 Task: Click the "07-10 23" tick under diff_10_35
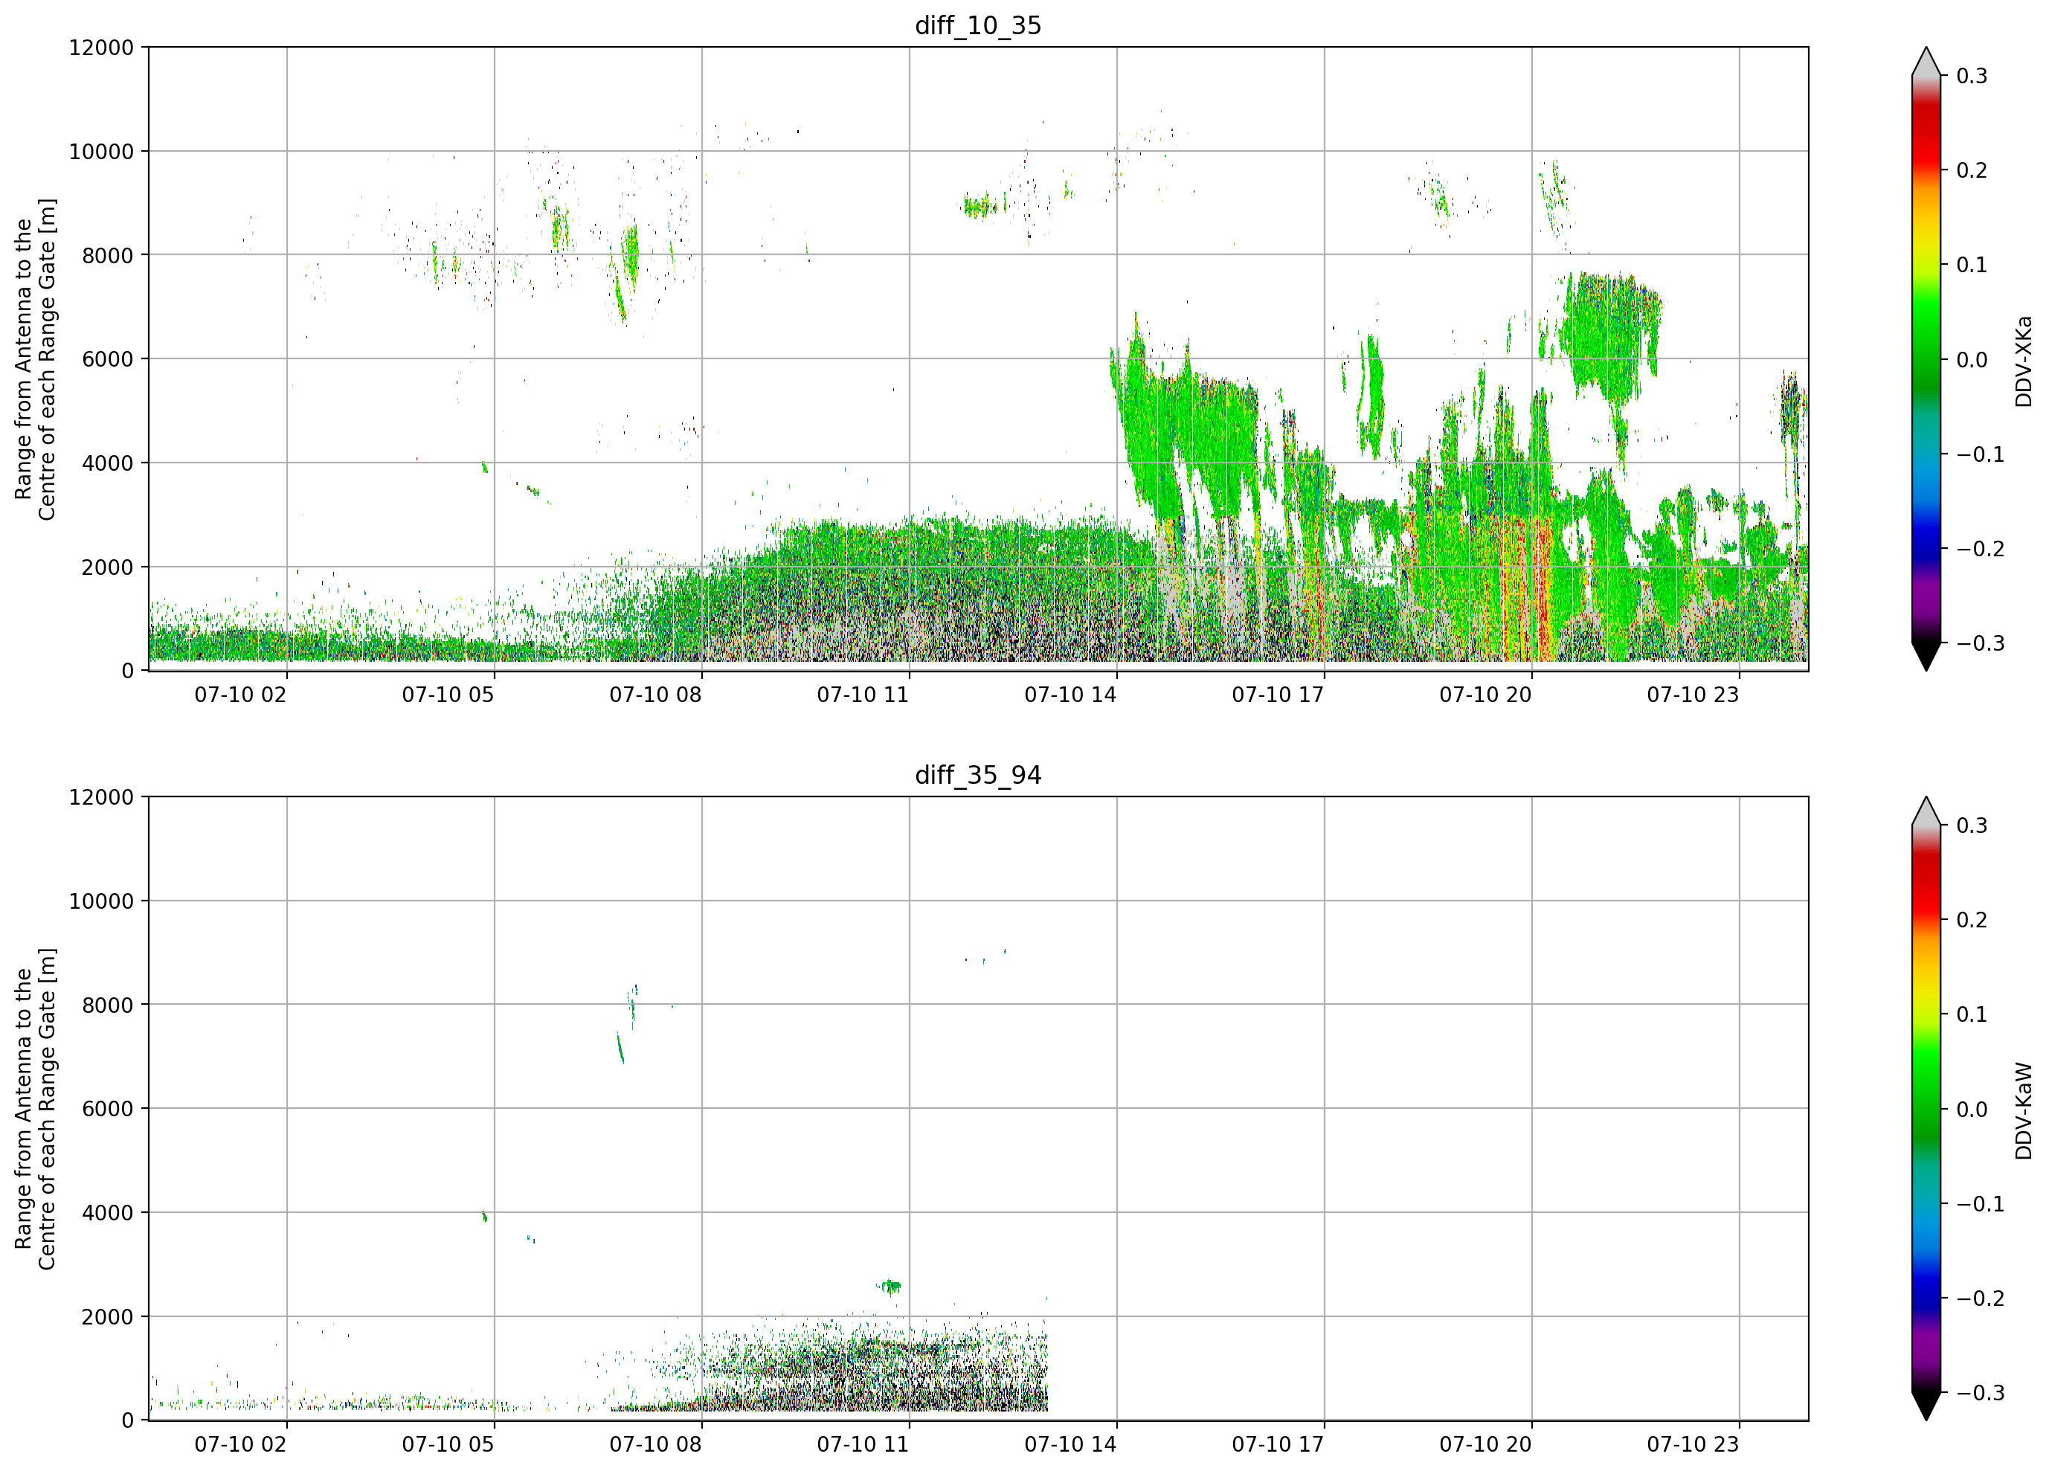[x=1693, y=695]
